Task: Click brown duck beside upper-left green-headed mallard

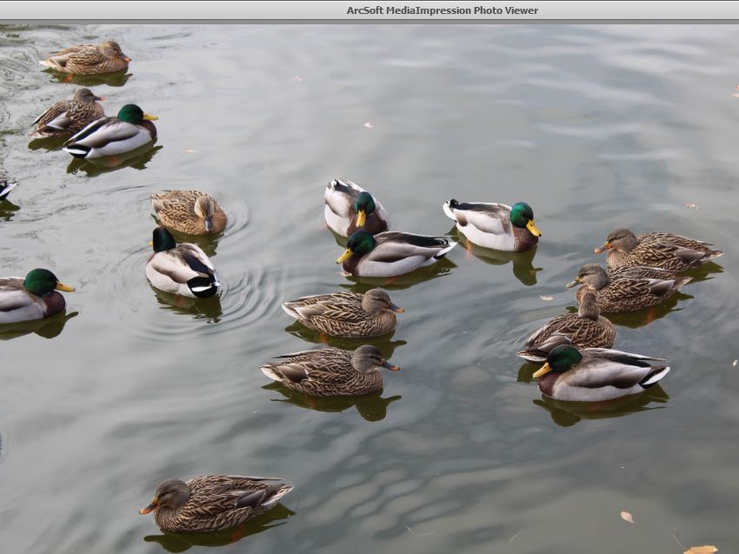Action: pyautogui.click(x=68, y=113)
